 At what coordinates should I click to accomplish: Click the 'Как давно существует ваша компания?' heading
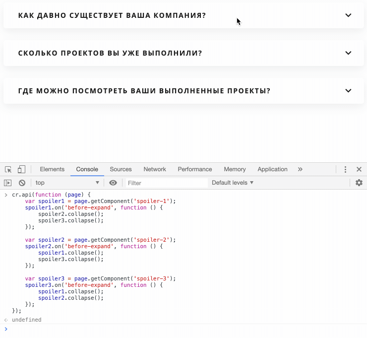(112, 15)
